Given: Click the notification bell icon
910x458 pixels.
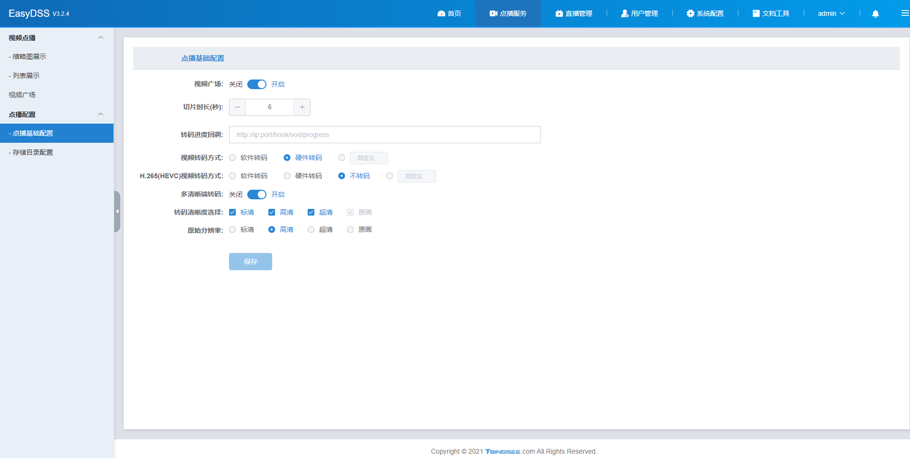Looking at the screenshot, I should tap(875, 14).
